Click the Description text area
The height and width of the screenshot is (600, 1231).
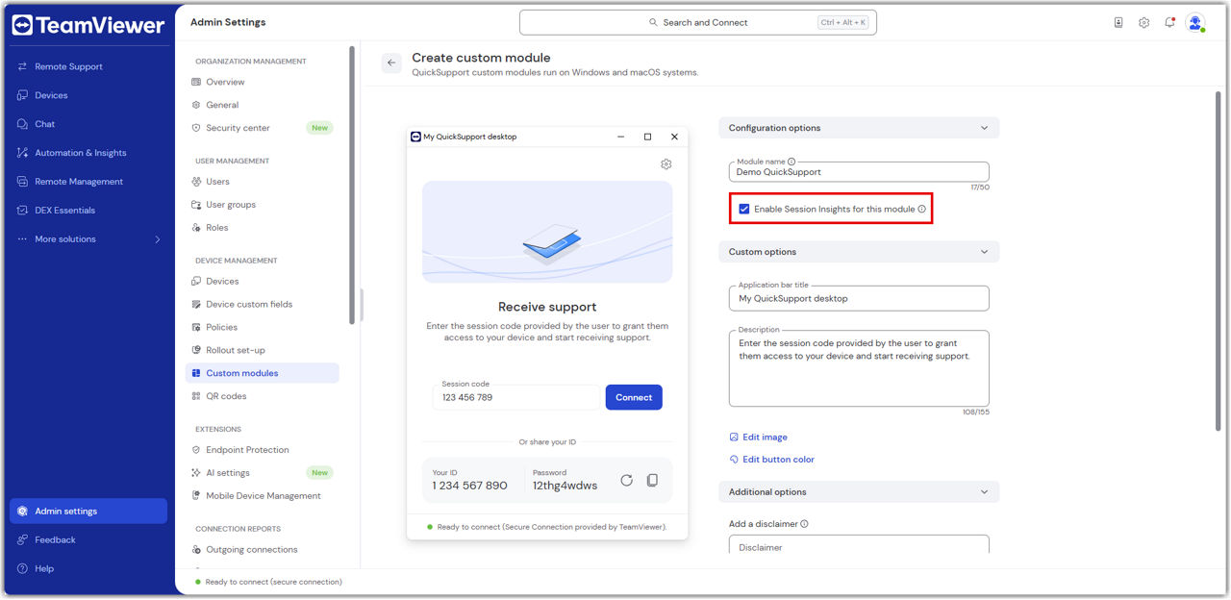[x=859, y=368]
